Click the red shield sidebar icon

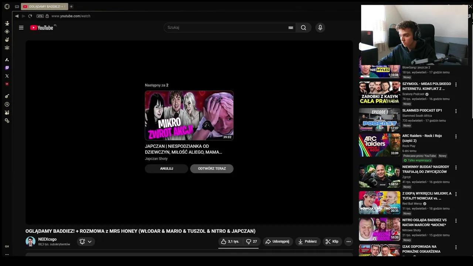[x=7, y=84]
